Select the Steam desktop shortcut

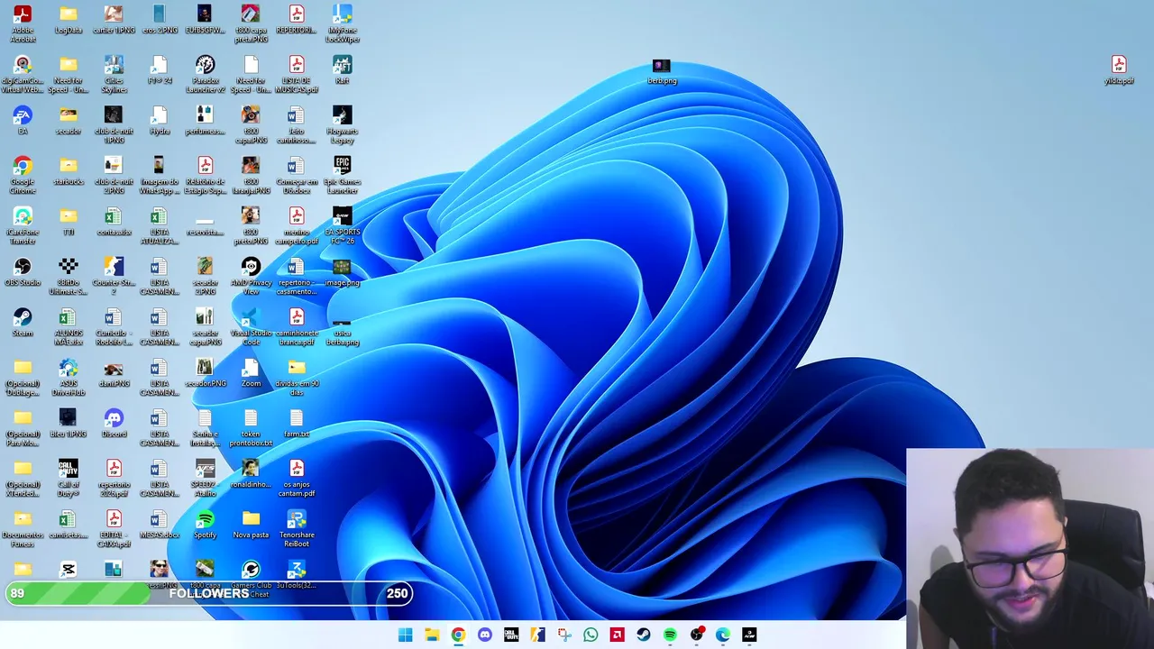coord(23,323)
